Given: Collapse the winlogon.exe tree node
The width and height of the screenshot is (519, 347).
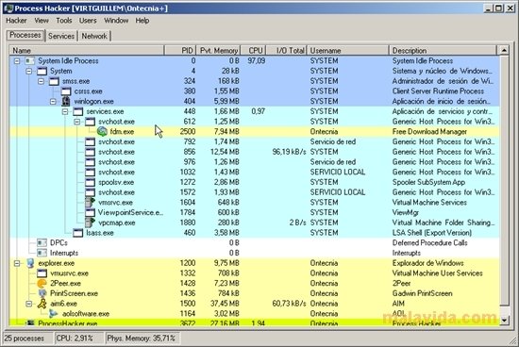Looking at the screenshot, I should [53, 102].
